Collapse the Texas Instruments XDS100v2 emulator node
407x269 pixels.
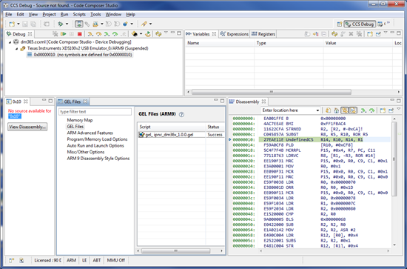(16, 49)
